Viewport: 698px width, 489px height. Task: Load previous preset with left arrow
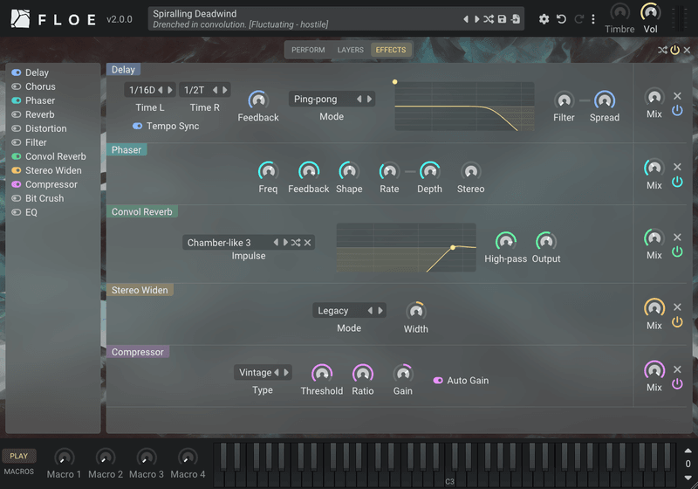click(466, 19)
